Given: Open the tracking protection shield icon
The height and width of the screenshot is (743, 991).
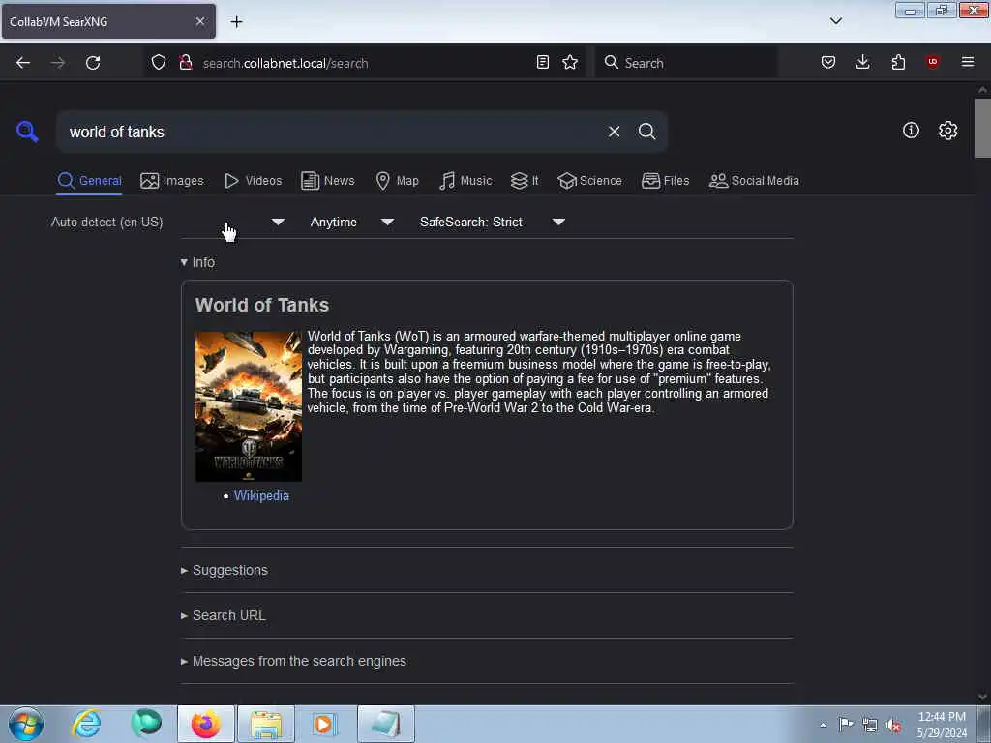Looking at the screenshot, I should click(x=159, y=63).
